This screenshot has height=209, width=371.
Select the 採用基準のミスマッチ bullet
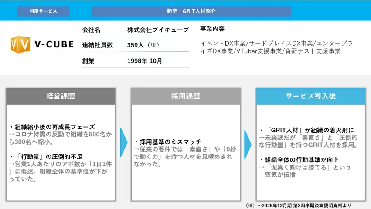168,142
